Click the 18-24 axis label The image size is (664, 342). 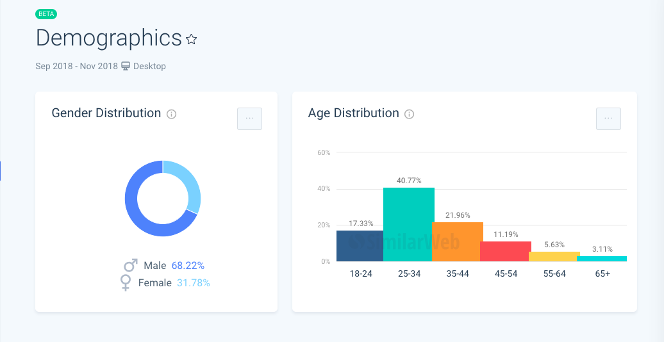tap(361, 273)
